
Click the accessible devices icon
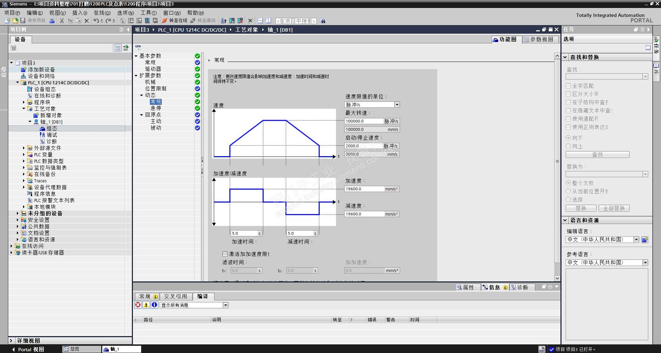click(224, 21)
